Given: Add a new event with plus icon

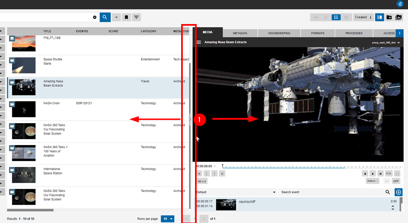Looking at the screenshot, I should click(x=399, y=192).
